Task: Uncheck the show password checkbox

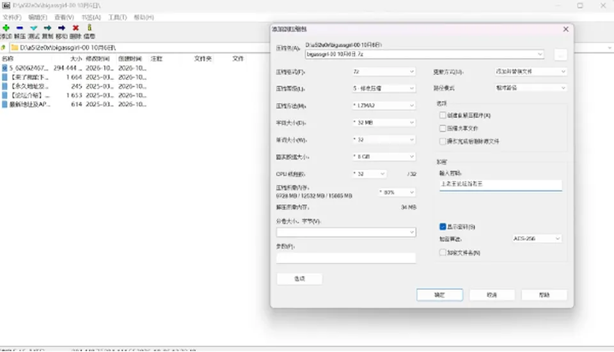Action: 443,227
